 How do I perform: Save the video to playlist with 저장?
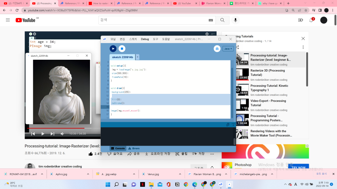(198, 154)
